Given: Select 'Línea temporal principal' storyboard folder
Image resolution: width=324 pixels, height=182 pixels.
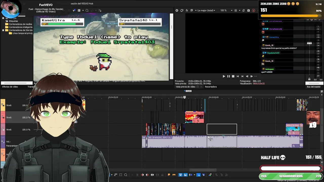Looking at the screenshot, I should click(23, 33).
